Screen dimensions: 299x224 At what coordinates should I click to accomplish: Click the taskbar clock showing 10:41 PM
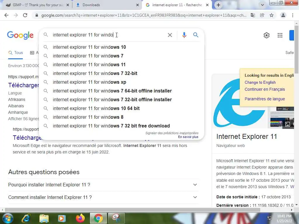[x=284, y=218]
